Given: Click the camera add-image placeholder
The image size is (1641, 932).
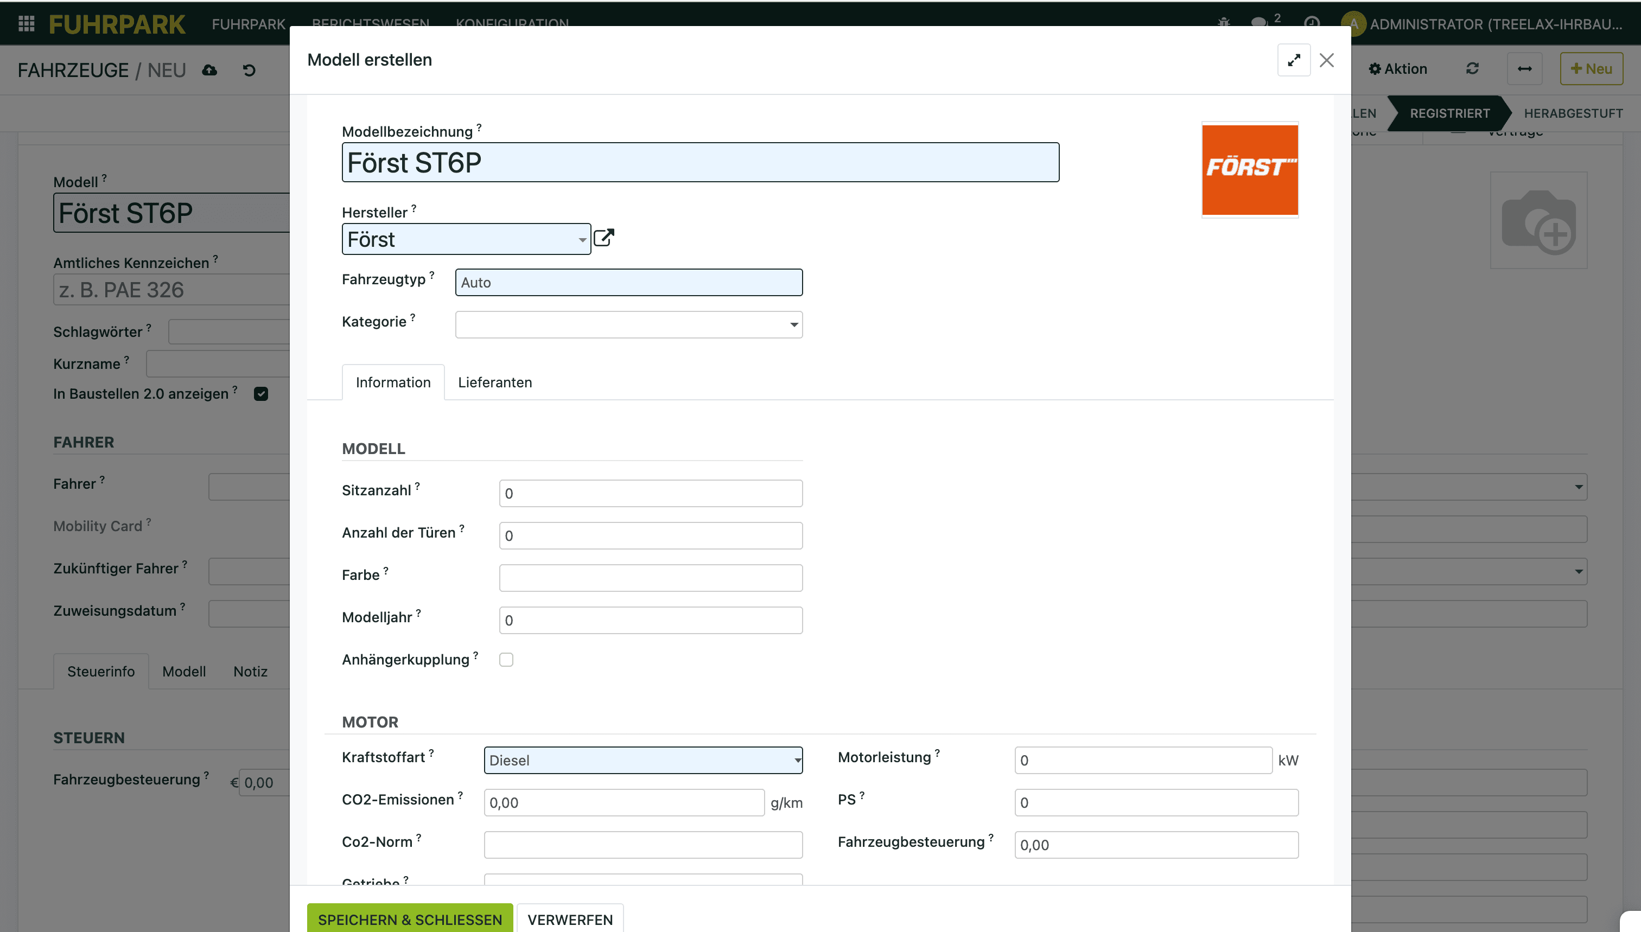Looking at the screenshot, I should pos(1538,220).
